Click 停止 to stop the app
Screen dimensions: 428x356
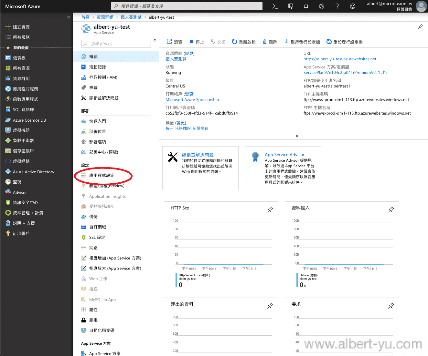[x=197, y=42]
